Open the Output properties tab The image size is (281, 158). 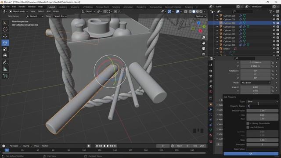211,76
